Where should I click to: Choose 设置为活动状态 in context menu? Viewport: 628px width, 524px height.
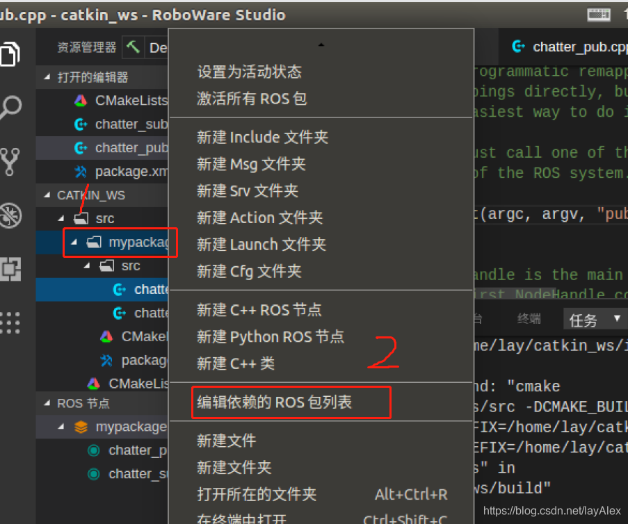tap(249, 72)
